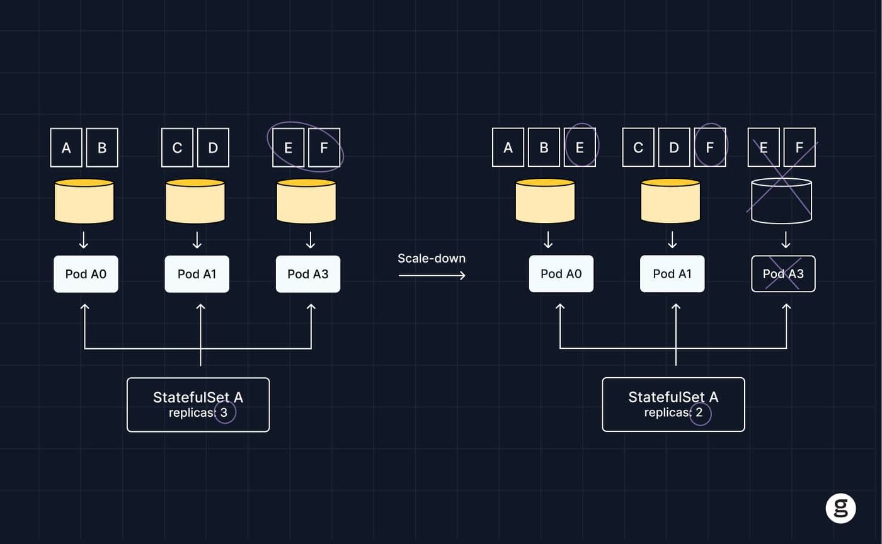Click the empty crossed-out volume cylinder
Viewport: 882px width, 544px height.
coord(782,201)
